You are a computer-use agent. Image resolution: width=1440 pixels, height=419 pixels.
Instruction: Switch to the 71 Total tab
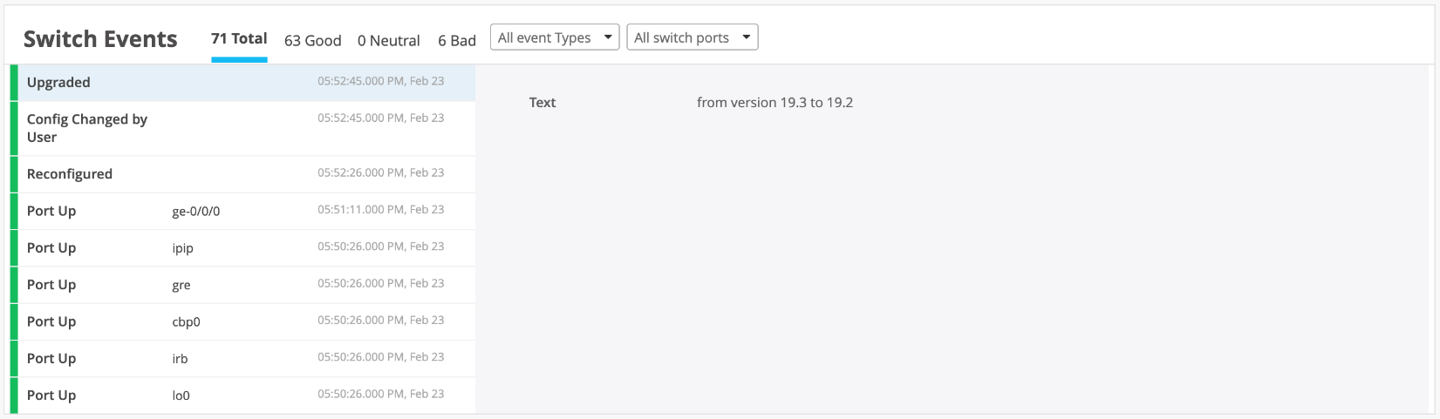(239, 38)
